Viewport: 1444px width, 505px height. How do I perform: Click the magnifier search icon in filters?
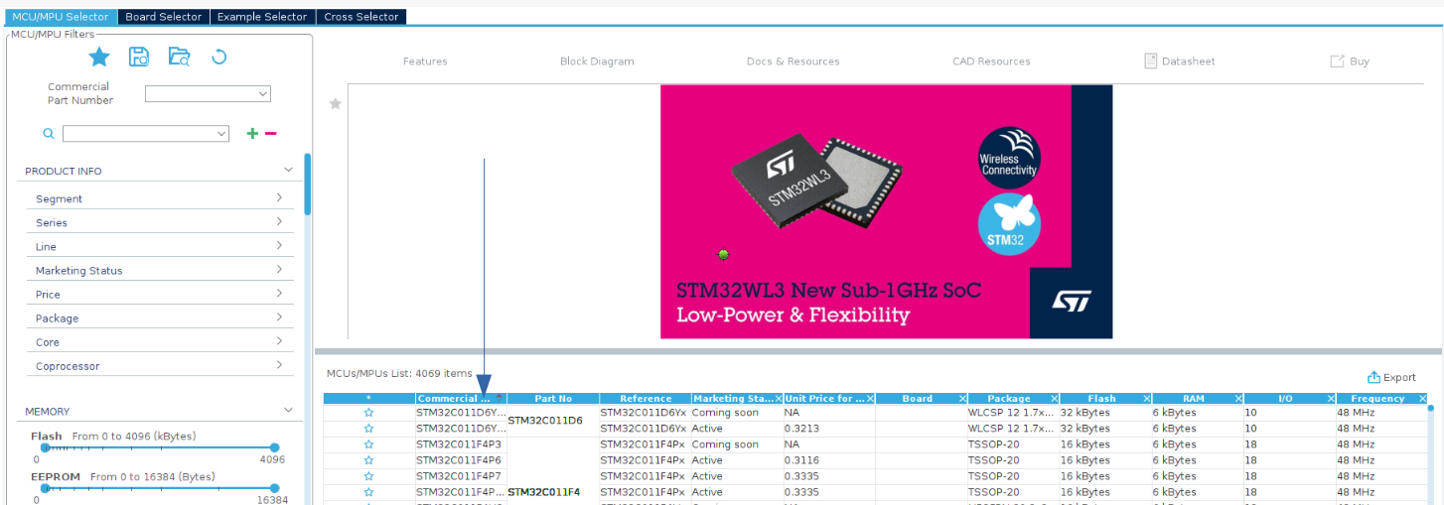[x=48, y=134]
